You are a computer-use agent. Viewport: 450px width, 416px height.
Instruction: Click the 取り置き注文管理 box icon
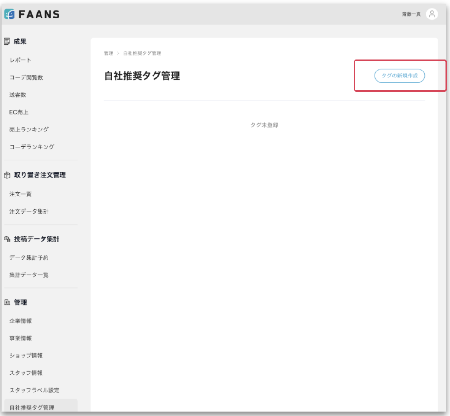[x=7, y=175]
